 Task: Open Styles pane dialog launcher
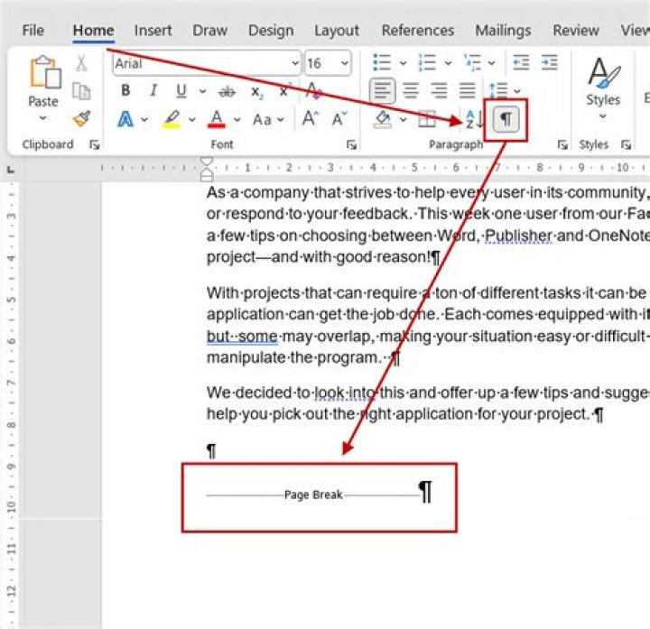coord(626,144)
